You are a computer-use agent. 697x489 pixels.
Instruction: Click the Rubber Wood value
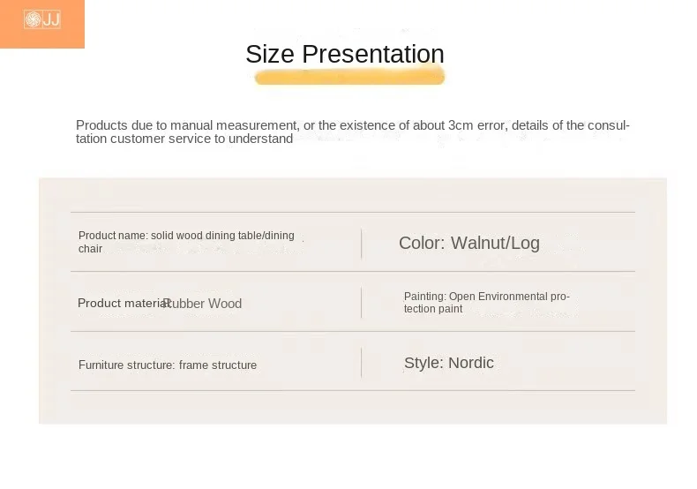203,304
